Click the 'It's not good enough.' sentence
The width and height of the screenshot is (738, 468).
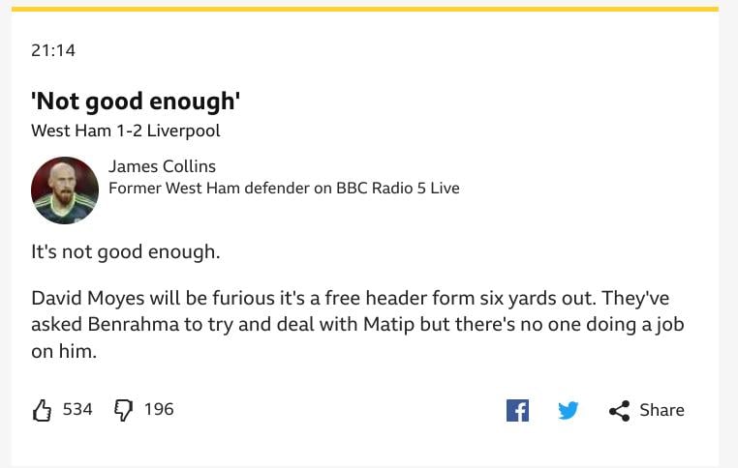click(126, 252)
